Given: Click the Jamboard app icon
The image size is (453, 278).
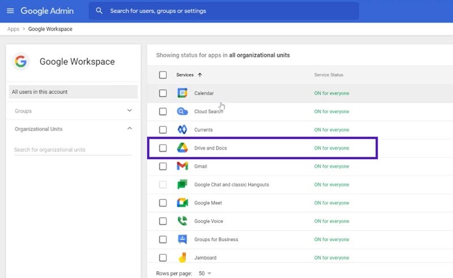Looking at the screenshot, I should coord(182,258).
